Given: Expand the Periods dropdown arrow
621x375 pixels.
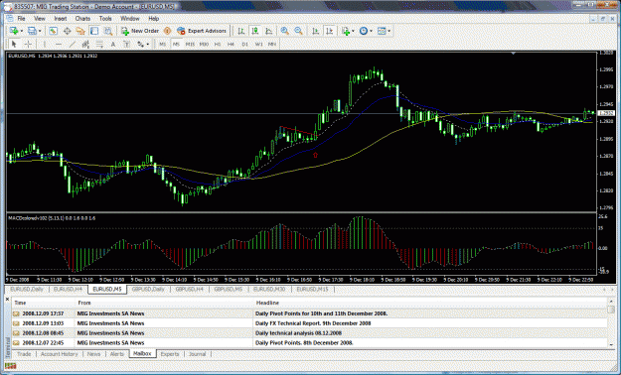Looking at the screenshot, I should coord(371,31).
